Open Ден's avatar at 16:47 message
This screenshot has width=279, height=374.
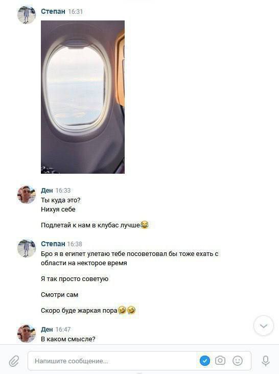click(x=27, y=333)
